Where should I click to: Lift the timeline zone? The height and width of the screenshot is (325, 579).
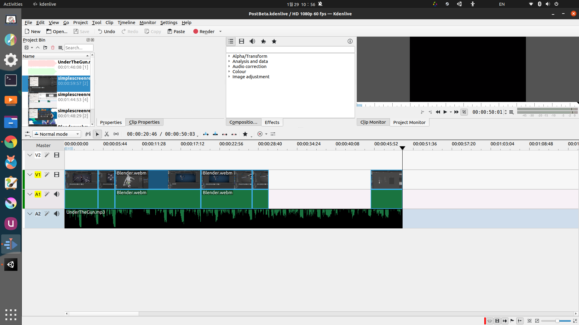[234, 134]
